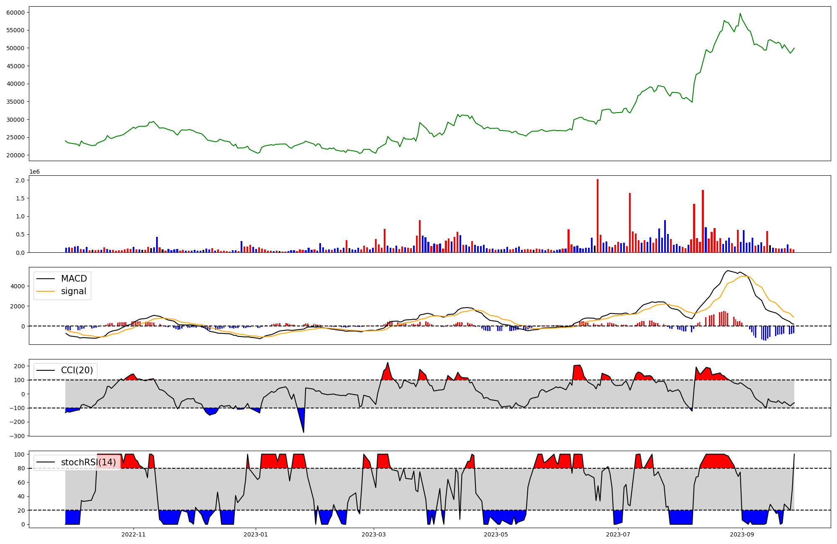Click the 80 stochRSI axis label

22,468
